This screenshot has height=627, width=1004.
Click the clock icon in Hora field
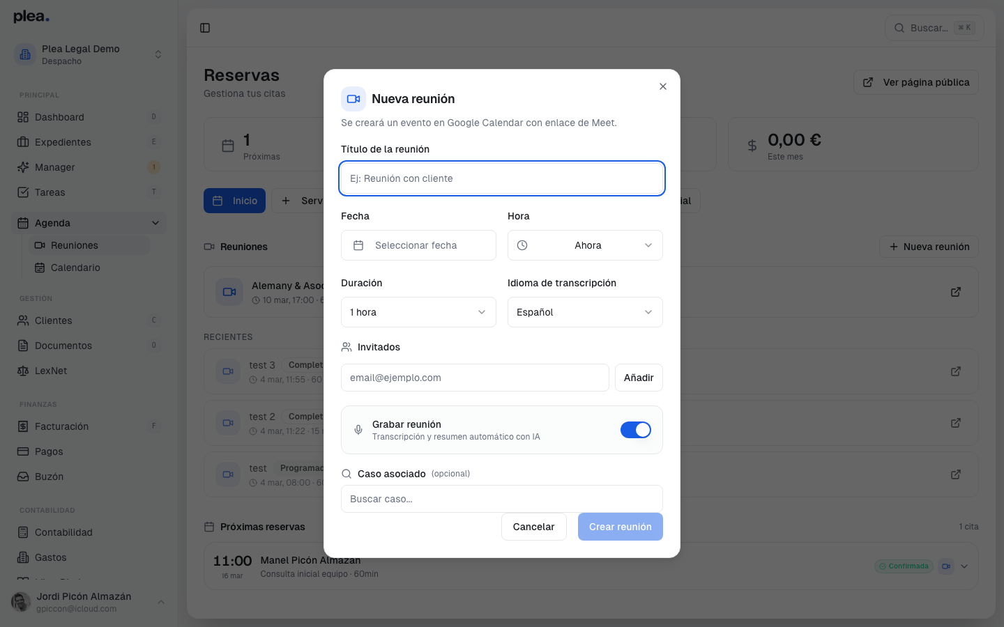(x=522, y=245)
